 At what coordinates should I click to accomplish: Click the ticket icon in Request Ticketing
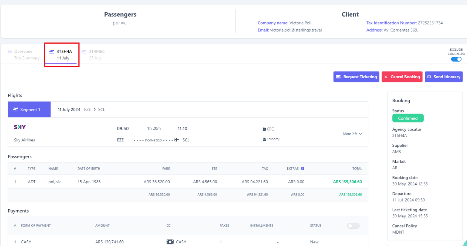coord(338,77)
